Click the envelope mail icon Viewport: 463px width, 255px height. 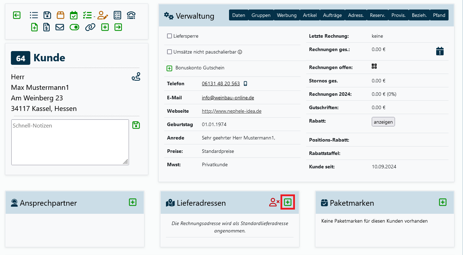click(x=60, y=27)
